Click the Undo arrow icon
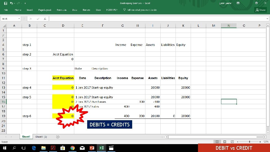Screen dimensions: 270x152 [11, 3]
